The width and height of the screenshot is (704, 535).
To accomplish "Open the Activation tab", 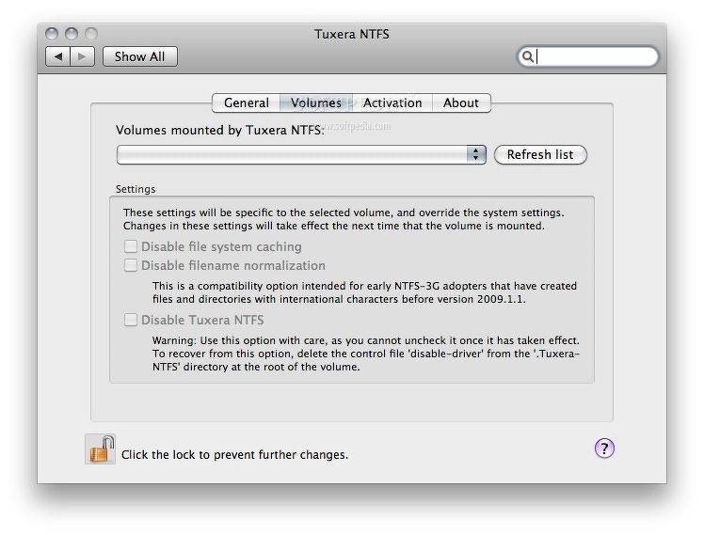I will pyautogui.click(x=392, y=102).
